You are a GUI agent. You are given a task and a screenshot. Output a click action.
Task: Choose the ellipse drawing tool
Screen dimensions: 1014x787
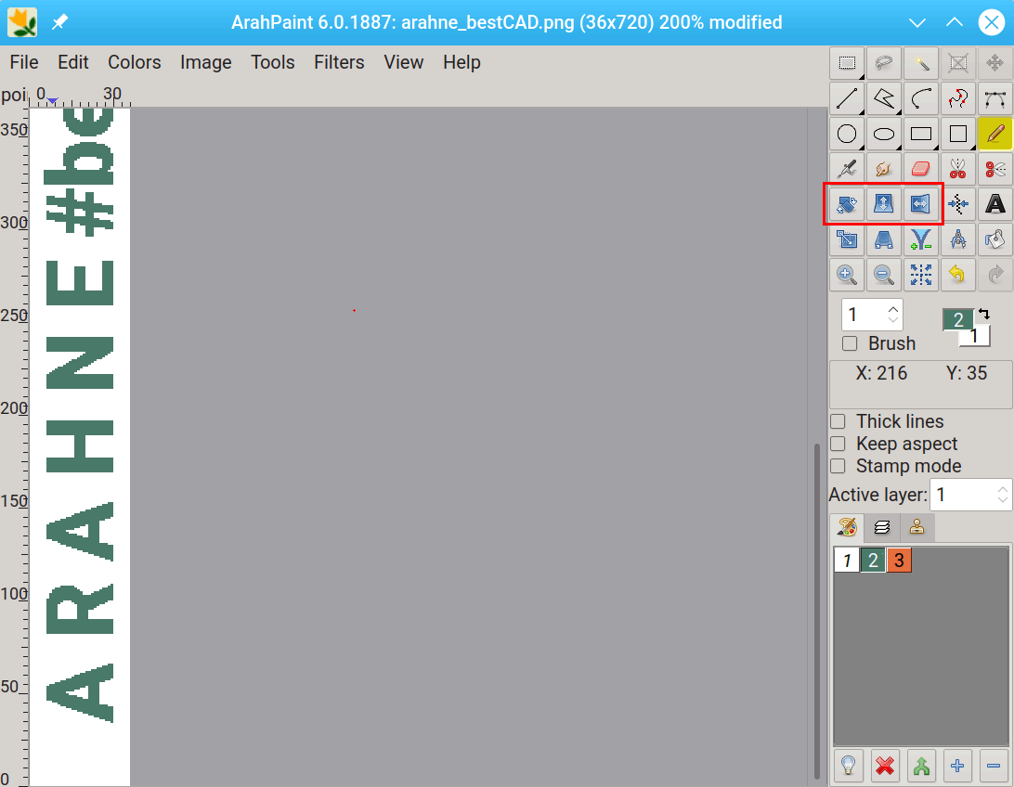coord(884,134)
